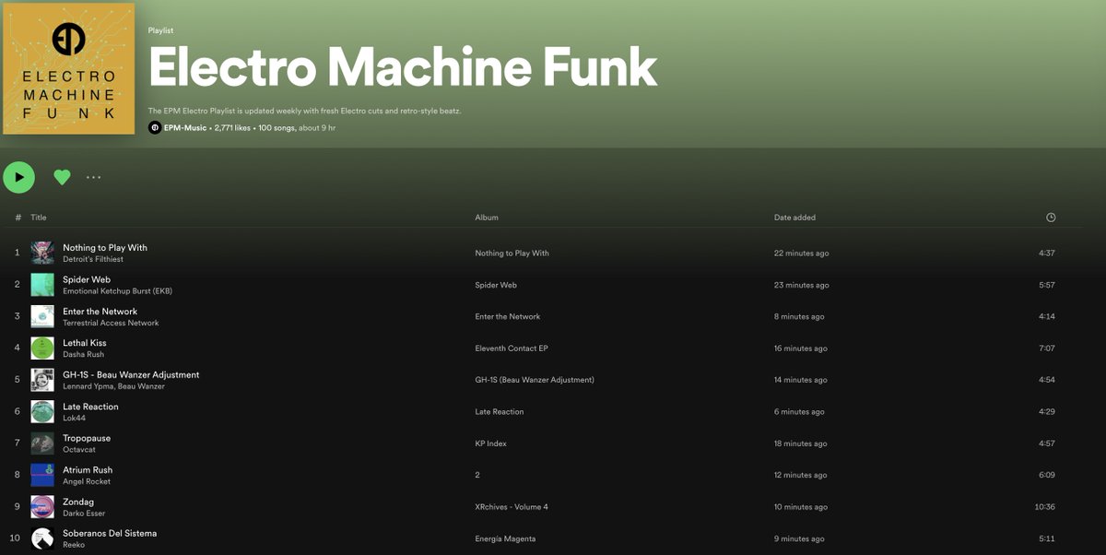Select the track title Atrium Rush
1106x555 pixels.
tap(88, 470)
